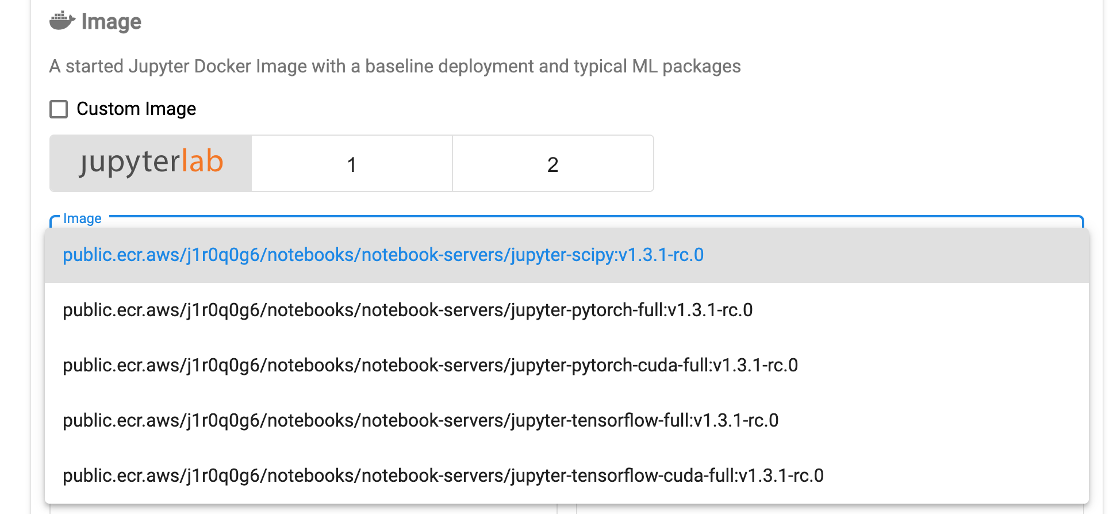Choose the jupyter-tensorflow-full:v1.3.1-rc.0 image
The image size is (1113, 514).
(567, 421)
